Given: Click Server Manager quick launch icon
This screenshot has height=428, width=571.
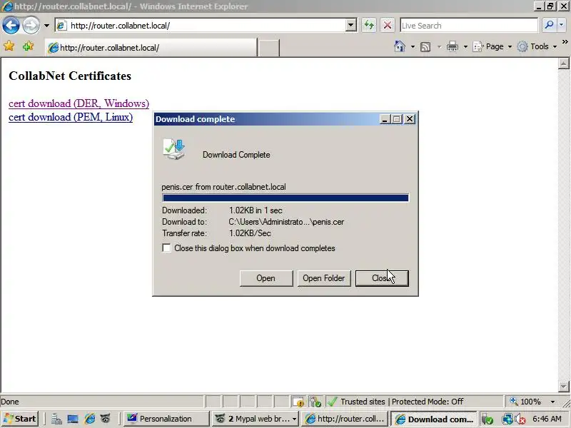Looking at the screenshot, I should click(x=56, y=419).
